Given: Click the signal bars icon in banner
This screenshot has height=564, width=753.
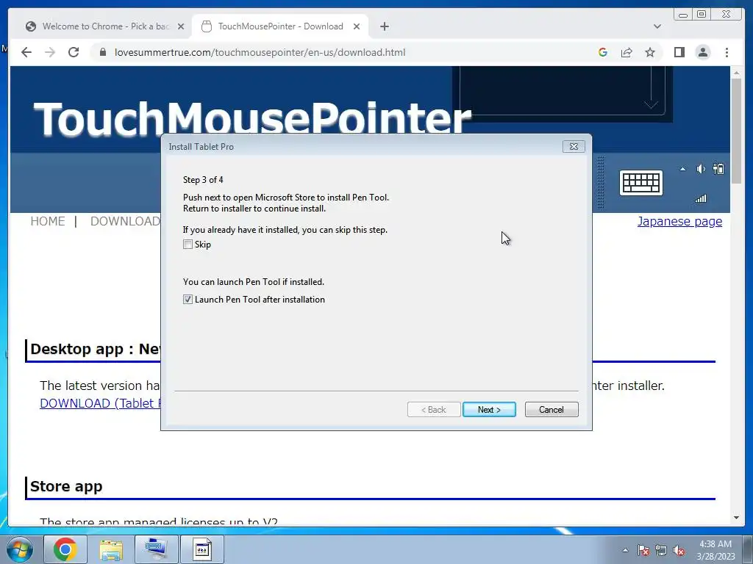Looking at the screenshot, I should [701, 198].
